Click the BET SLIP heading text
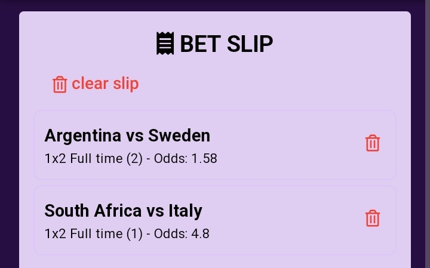Image resolution: width=430 pixels, height=268 pixels. [226, 44]
